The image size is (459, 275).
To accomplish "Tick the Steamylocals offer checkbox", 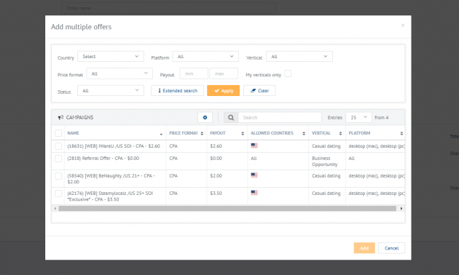I will click(x=58, y=194).
